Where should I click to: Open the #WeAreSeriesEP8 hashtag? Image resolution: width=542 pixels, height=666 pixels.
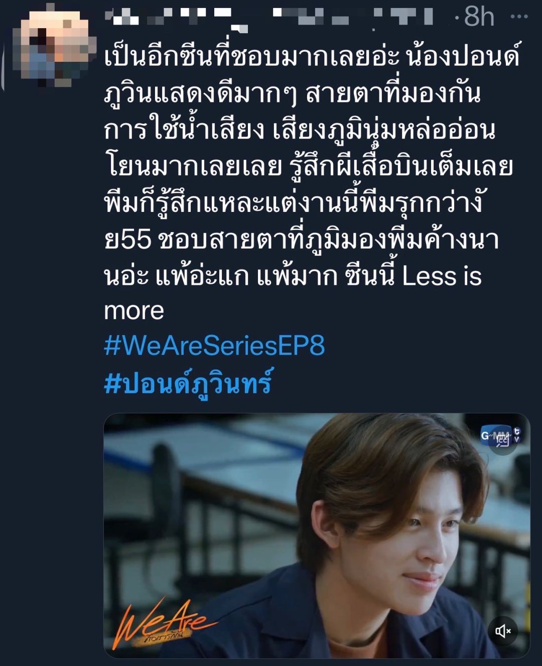click(214, 346)
